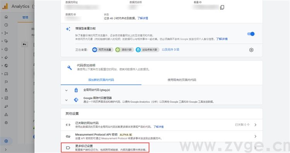Screen dimensions: 290x153
Task: Click the gtag.js tag icon
Action: pos(76,90)
